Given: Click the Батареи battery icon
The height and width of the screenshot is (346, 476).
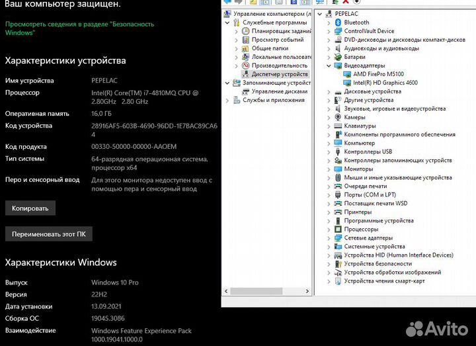Looking at the screenshot, I should (x=338, y=57).
